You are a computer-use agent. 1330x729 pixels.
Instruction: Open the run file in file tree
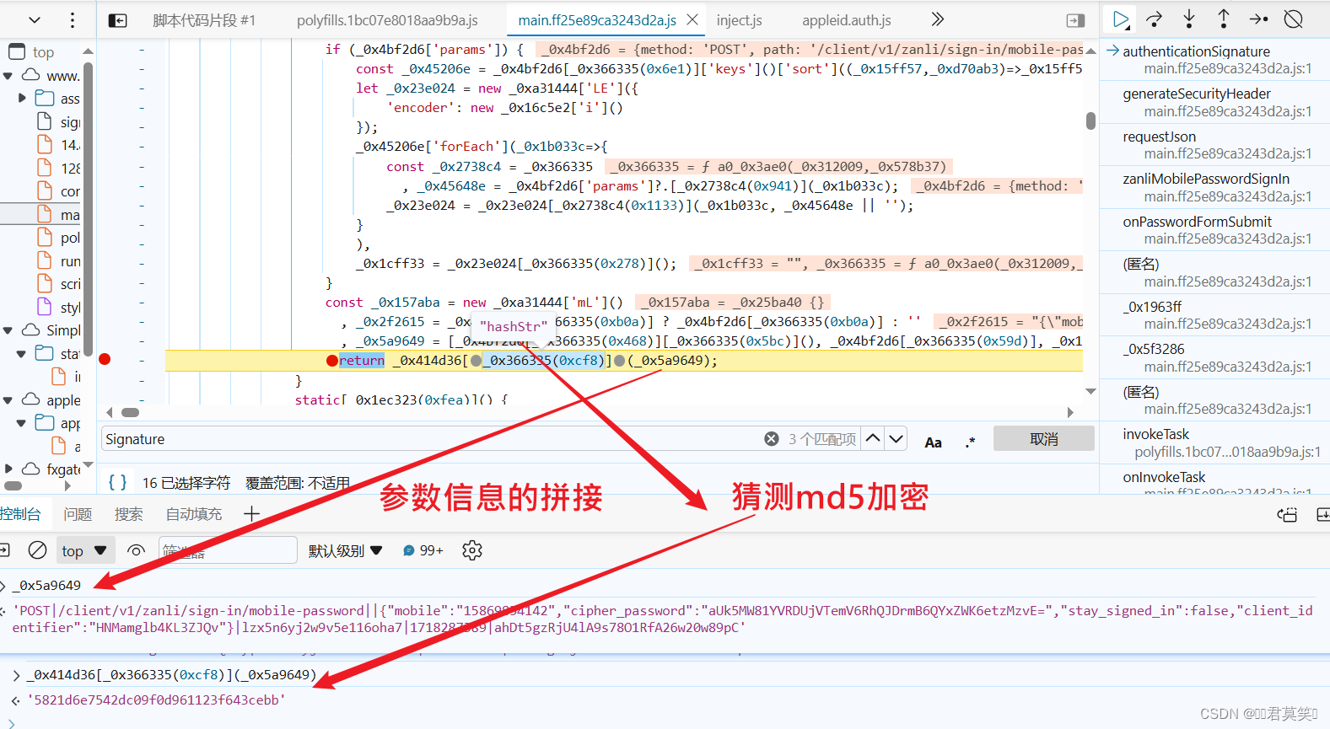58,261
